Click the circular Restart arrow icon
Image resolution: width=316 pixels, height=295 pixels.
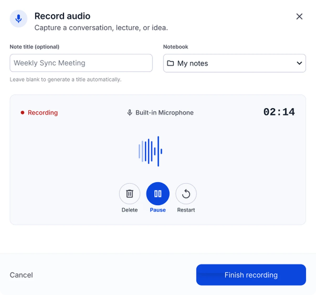pyautogui.click(x=186, y=194)
